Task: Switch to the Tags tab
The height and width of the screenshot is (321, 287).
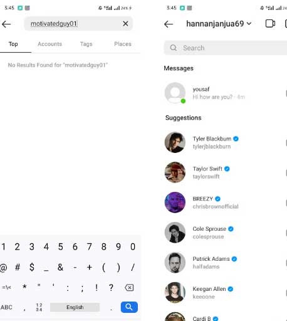Action: (86, 44)
